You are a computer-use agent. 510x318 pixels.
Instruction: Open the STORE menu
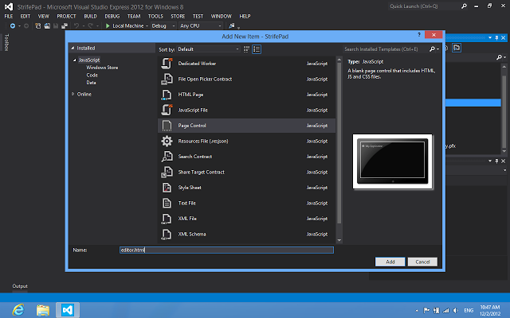point(178,16)
